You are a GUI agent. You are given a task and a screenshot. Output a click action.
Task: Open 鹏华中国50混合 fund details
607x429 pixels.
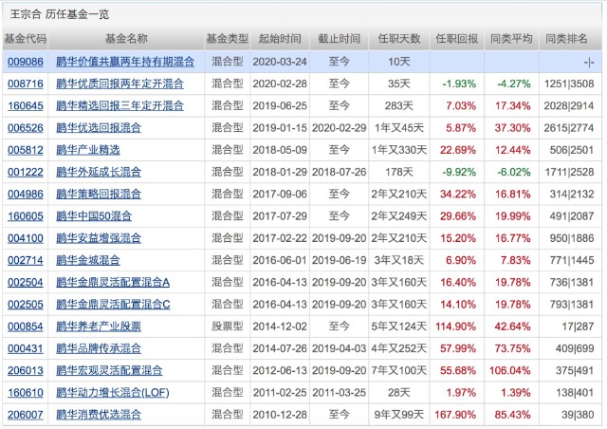95,215
